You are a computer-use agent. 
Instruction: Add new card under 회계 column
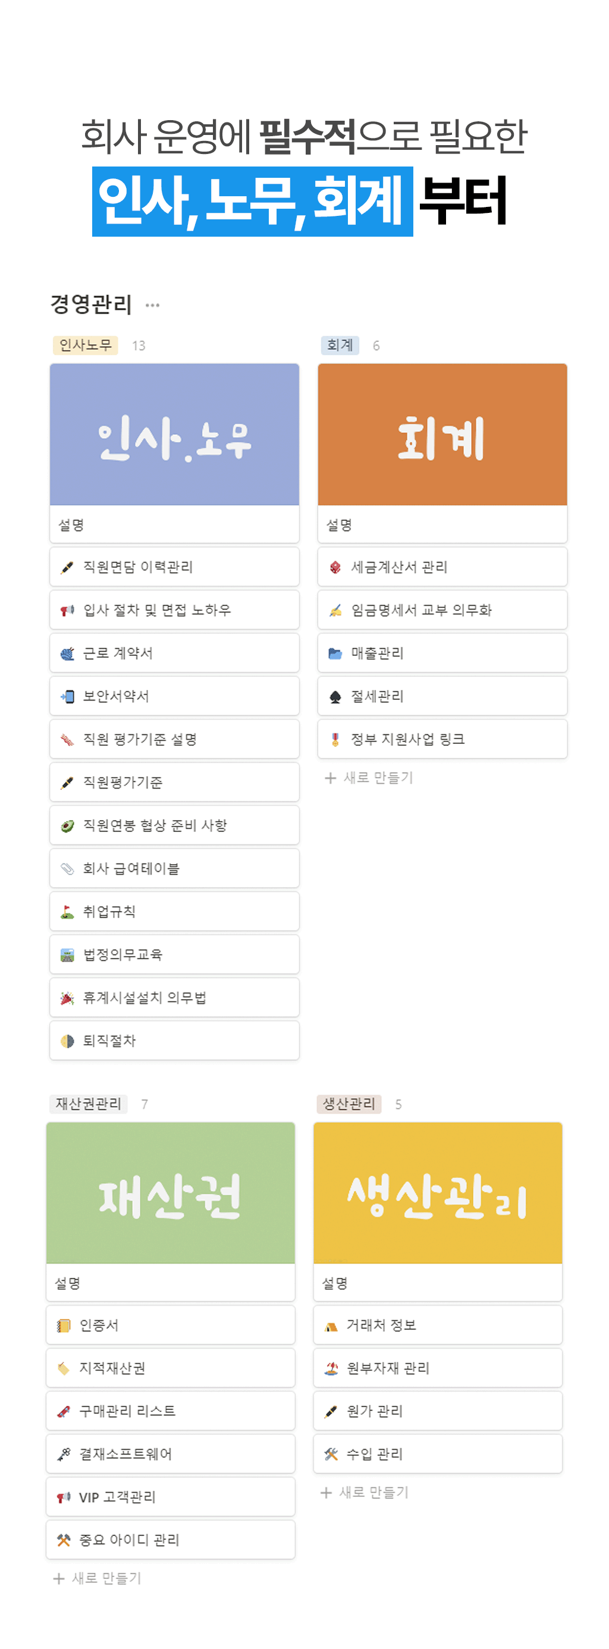pyautogui.click(x=369, y=778)
